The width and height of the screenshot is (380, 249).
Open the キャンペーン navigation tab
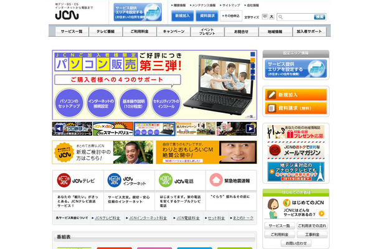[174, 32]
